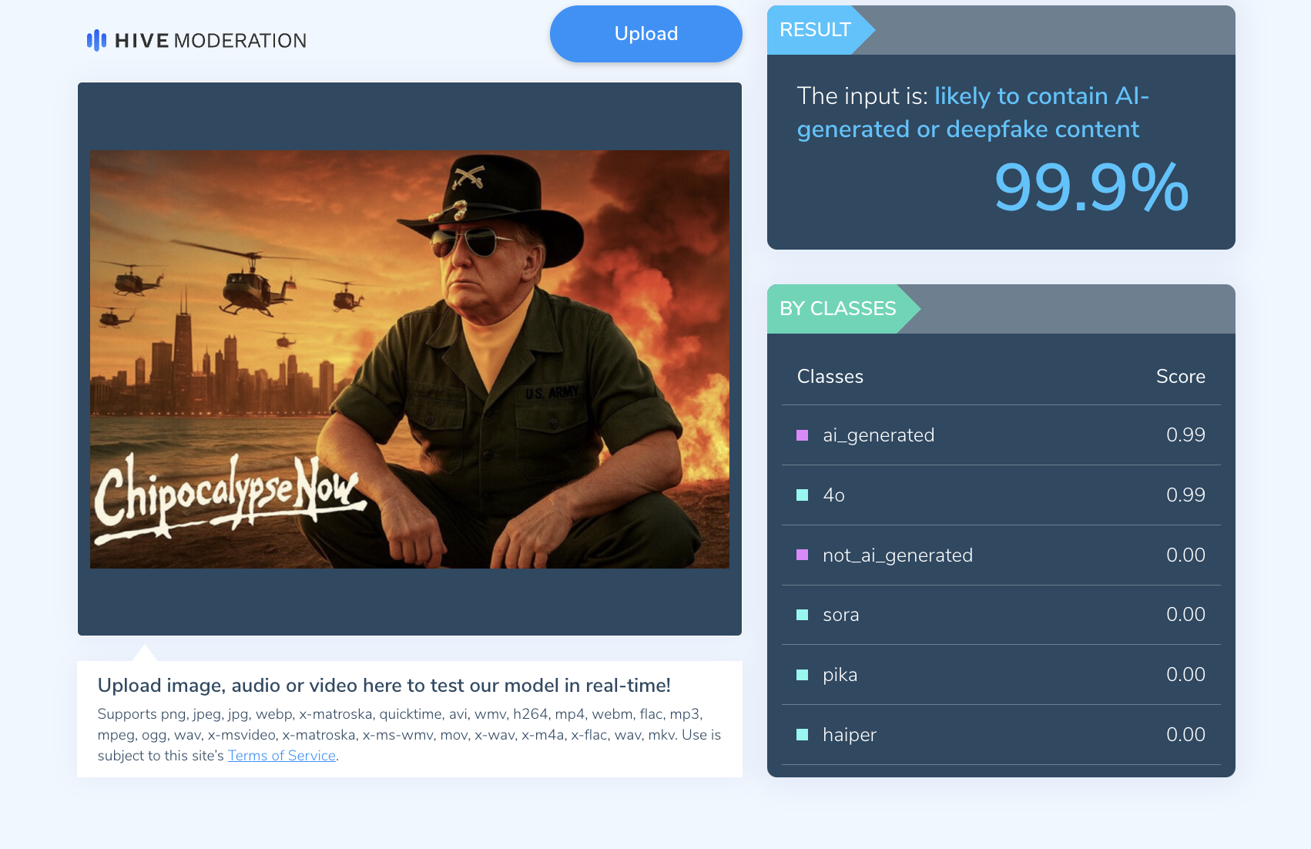Click the Classes column header
Image resolution: width=1311 pixels, height=849 pixels.
(830, 377)
